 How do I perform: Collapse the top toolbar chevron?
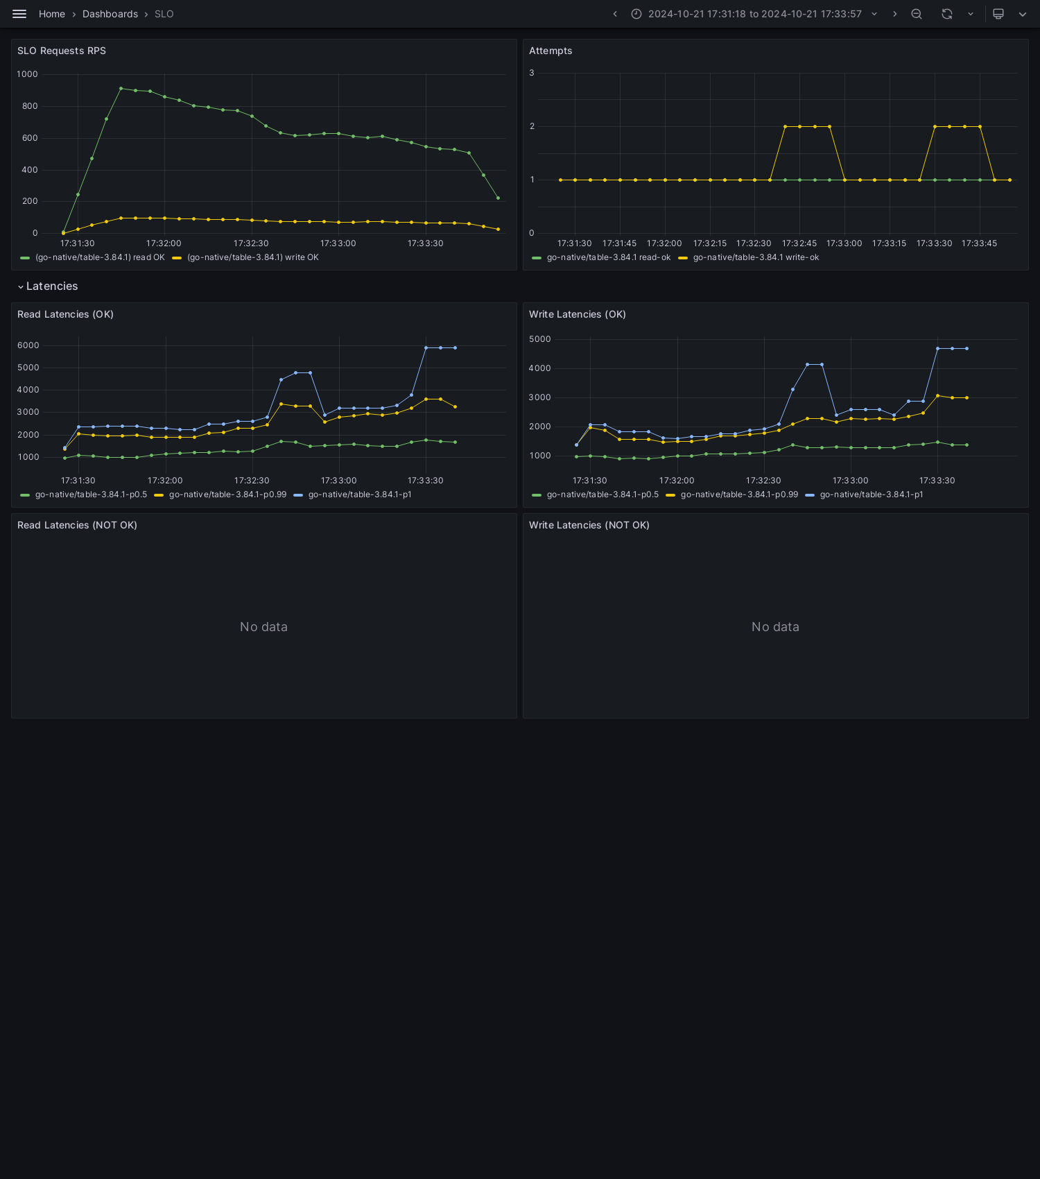pos(1023,14)
